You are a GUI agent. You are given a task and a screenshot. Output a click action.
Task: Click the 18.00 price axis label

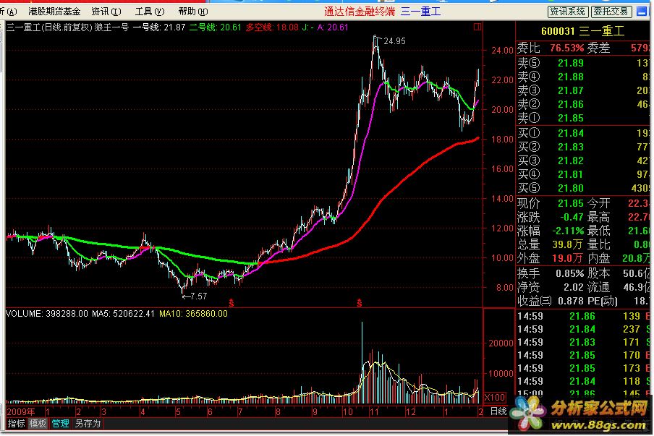(502, 140)
